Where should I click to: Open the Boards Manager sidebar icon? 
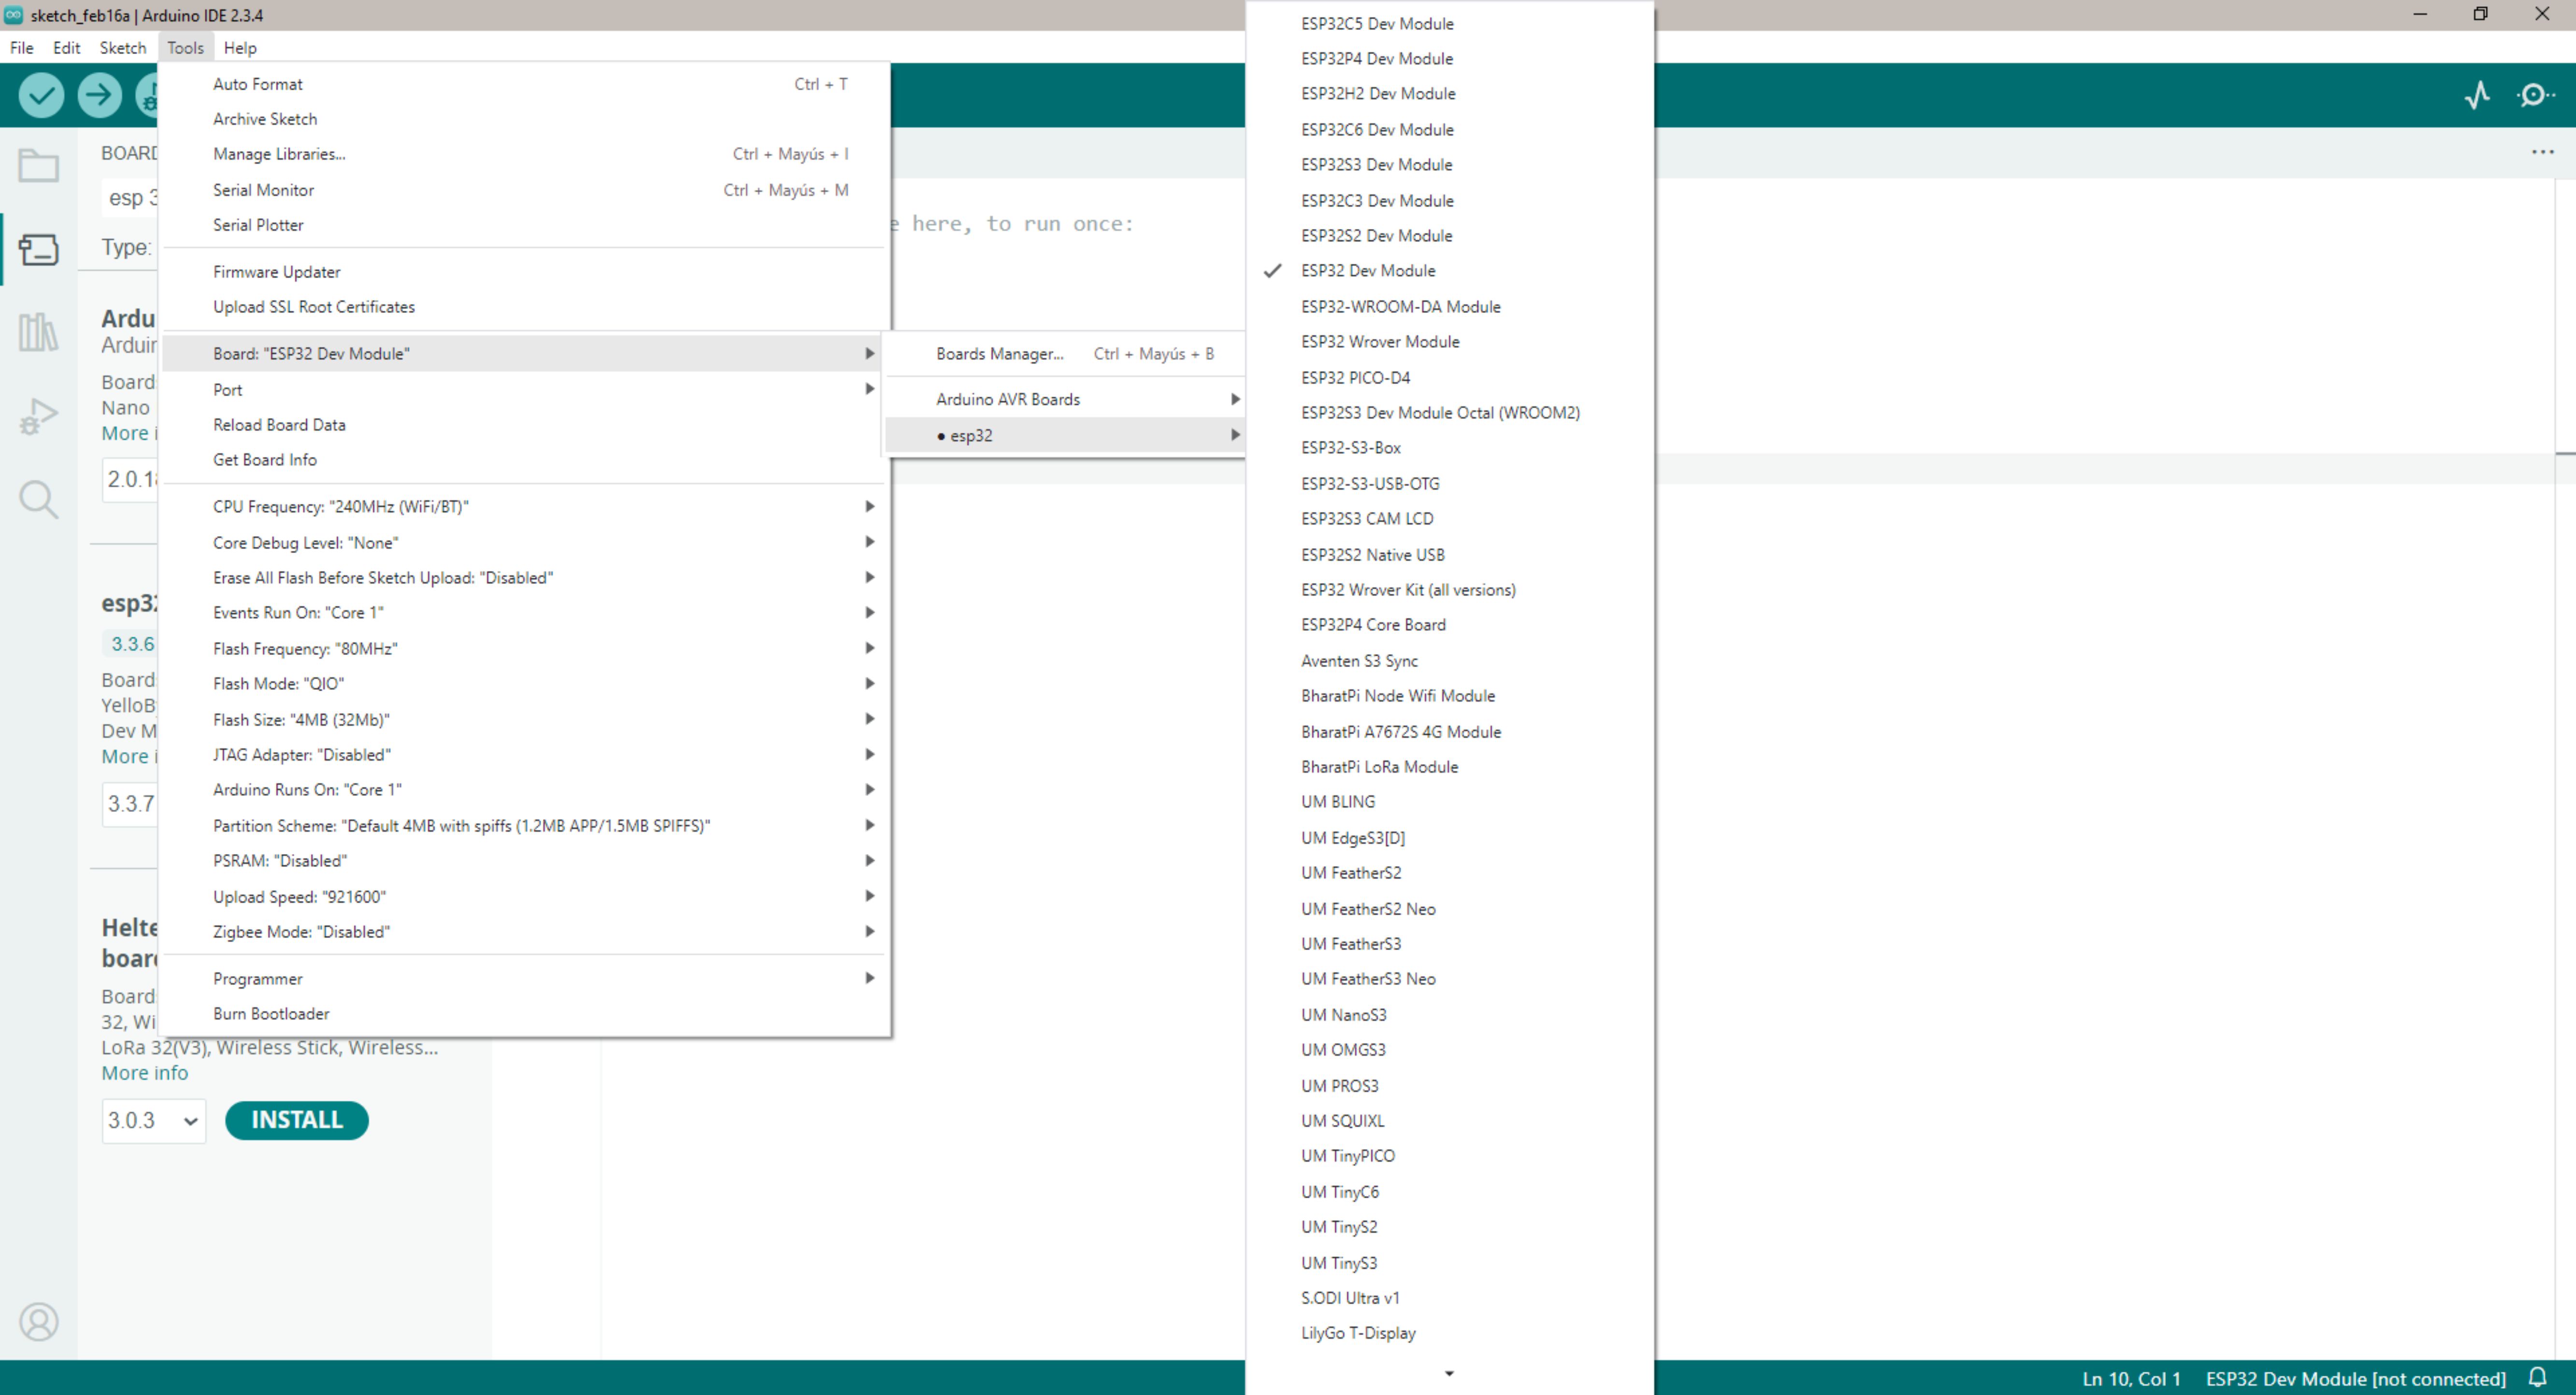coord(38,249)
